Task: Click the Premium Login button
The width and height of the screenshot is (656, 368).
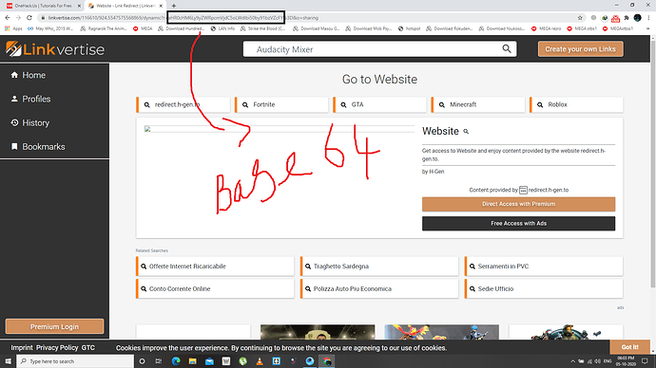Action: (54, 326)
